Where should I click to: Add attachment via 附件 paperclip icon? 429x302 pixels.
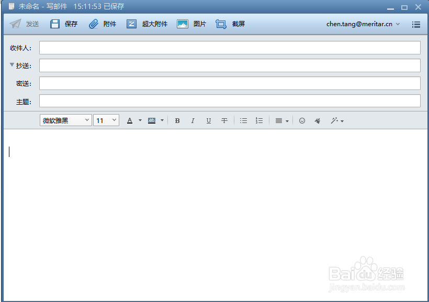(94, 24)
